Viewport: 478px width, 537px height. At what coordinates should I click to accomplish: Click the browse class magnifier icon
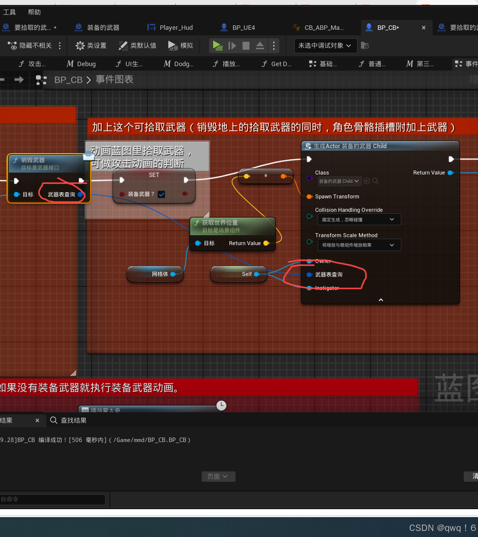[x=375, y=181]
